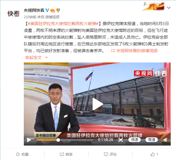Screen dimensions: 176x160
Task: Click the 快看 profile avatar
Action: pos(14,14)
